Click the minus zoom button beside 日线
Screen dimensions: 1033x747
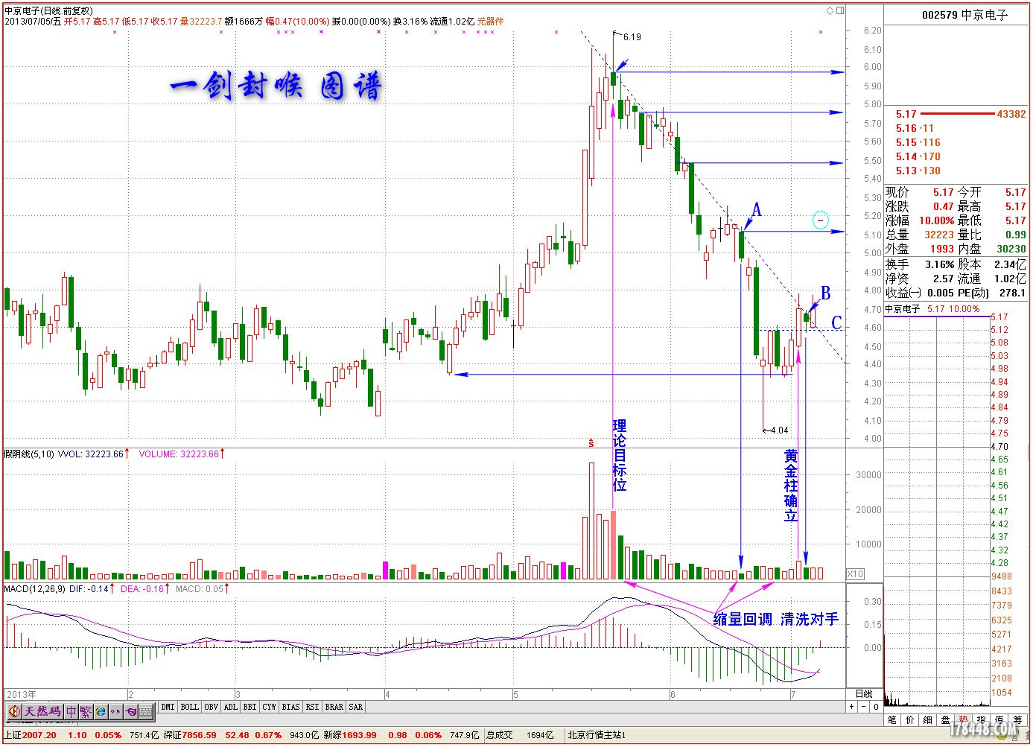[864, 706]
